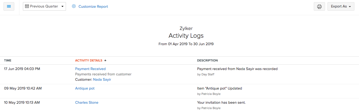This screenshot has height=112, width=359.
Task: Click the Time column header
Action: coord(8,60)
